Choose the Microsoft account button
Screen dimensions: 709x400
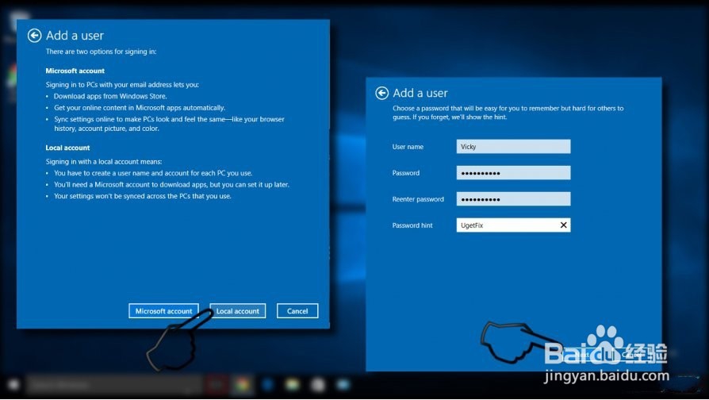pyautogui.click(x=163, y=311)
